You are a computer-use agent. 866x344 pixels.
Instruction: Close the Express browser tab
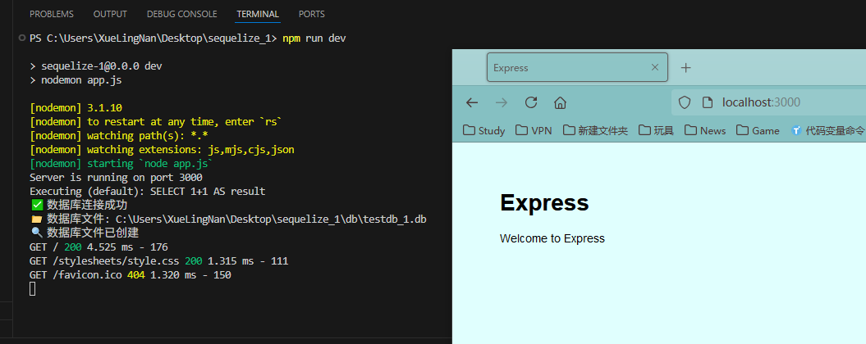[x=655, y=67]
